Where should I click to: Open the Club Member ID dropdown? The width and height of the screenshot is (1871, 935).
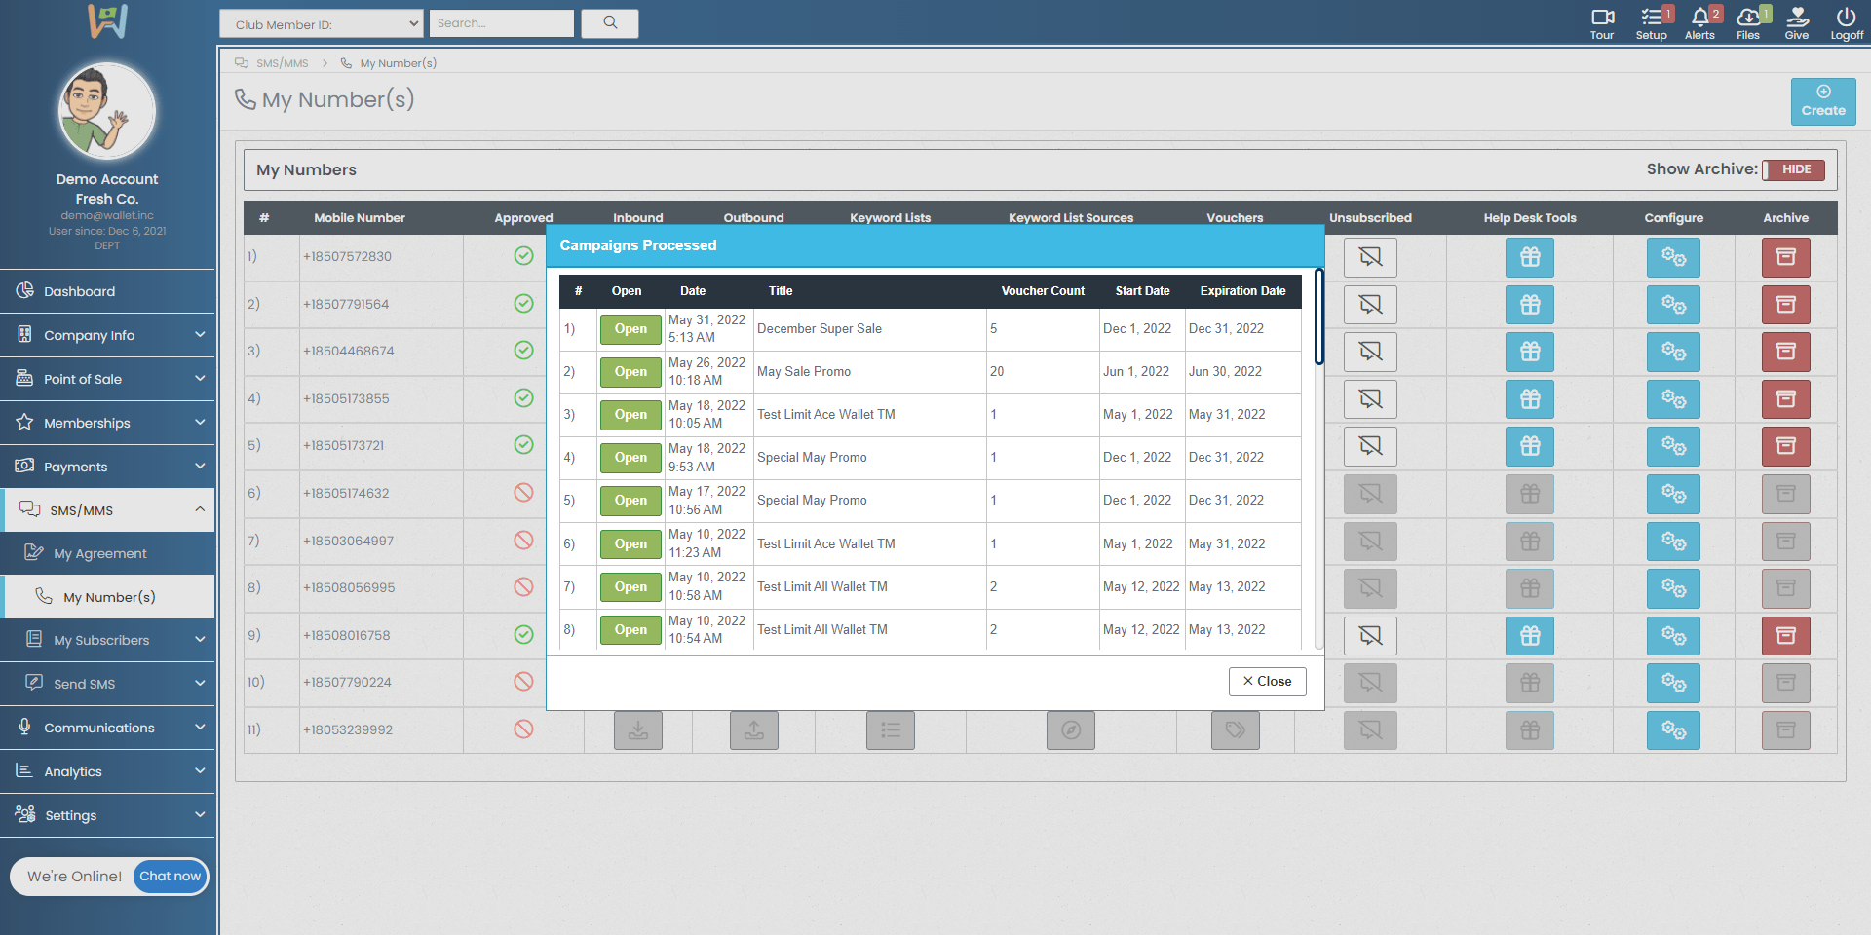pyautogui.click(x=321, y=24)
